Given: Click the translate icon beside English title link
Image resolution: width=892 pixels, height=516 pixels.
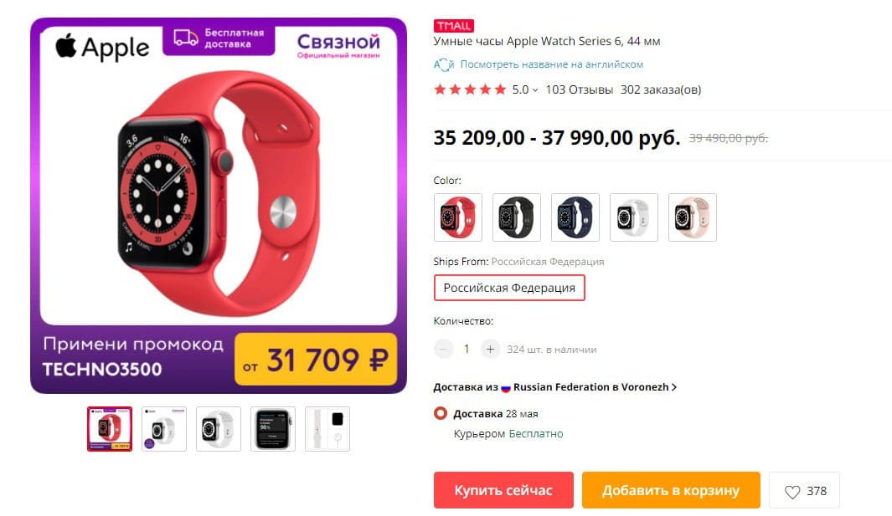Looking at the screenshot, I should [x=444, y=64].
